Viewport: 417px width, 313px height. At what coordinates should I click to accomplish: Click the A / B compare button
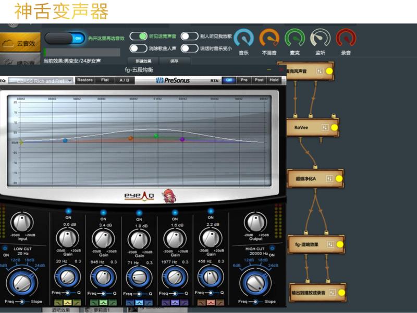[125, 80]
